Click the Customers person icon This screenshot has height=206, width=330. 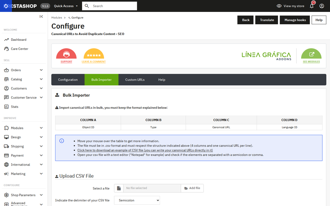coord(6,88)
